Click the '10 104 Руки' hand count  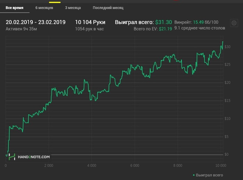pos(90,22)
